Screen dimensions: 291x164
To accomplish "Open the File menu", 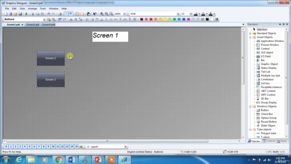I will [7, 9].
